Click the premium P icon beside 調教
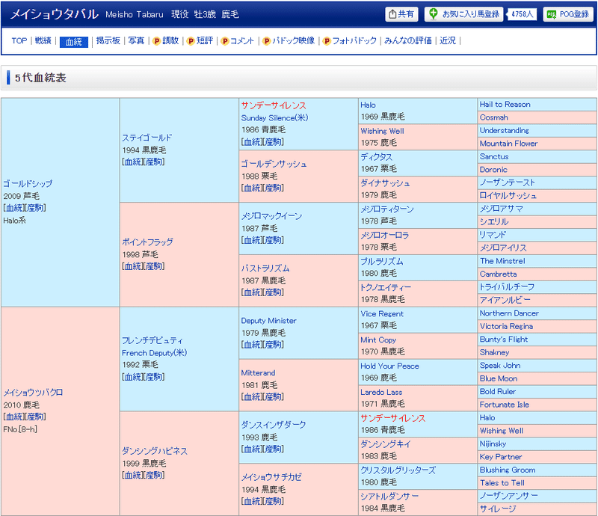Image resolution: width=598 pixels, height=516 pixels. (x=156, y=41)
